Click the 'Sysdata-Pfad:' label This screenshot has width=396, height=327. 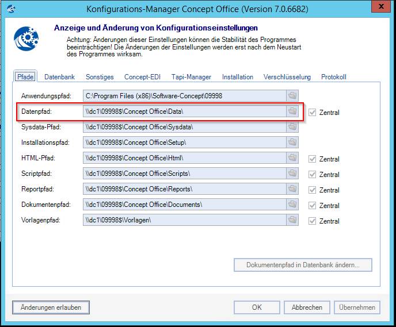41,127
